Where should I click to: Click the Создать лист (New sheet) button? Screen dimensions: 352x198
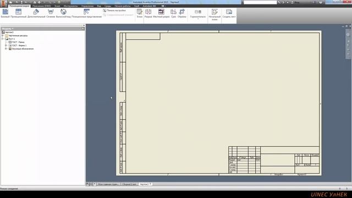point(229,13)
